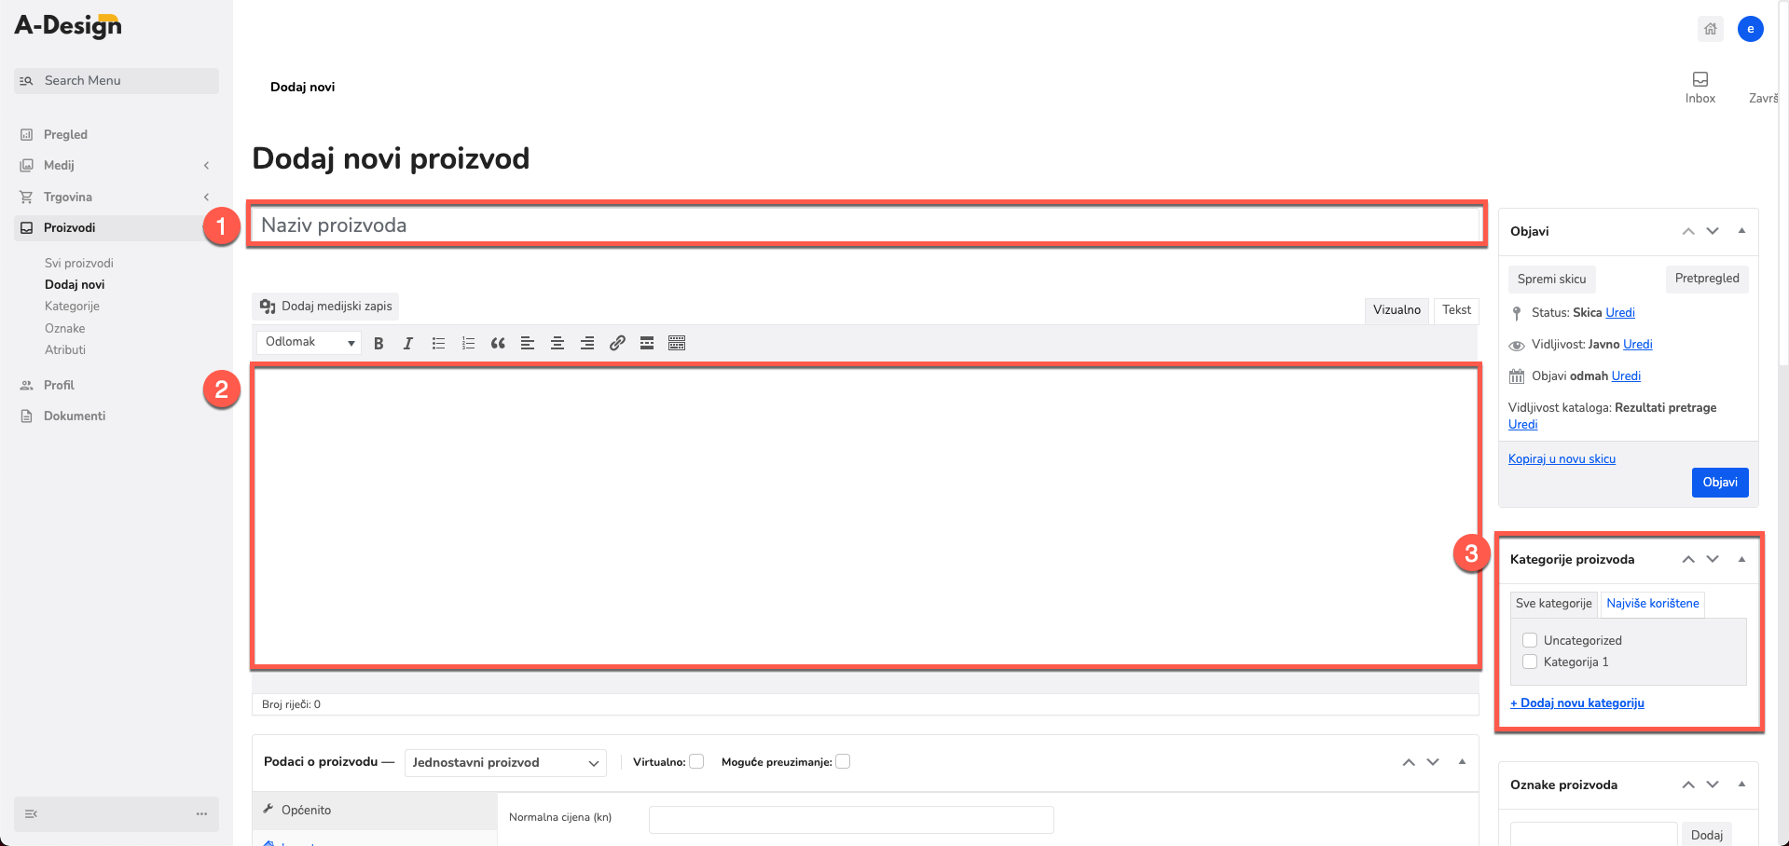Viewport: 1789px width, 846px height.
Task: Open the Inbox icon
Action: pos(1700,87)
